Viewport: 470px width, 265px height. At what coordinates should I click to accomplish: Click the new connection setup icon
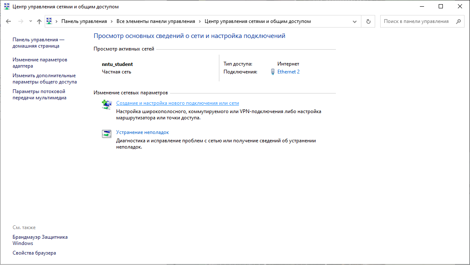(107, 104)
